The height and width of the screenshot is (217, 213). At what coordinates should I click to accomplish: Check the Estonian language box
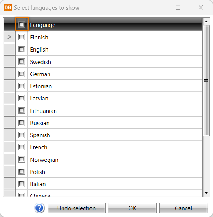22,86
